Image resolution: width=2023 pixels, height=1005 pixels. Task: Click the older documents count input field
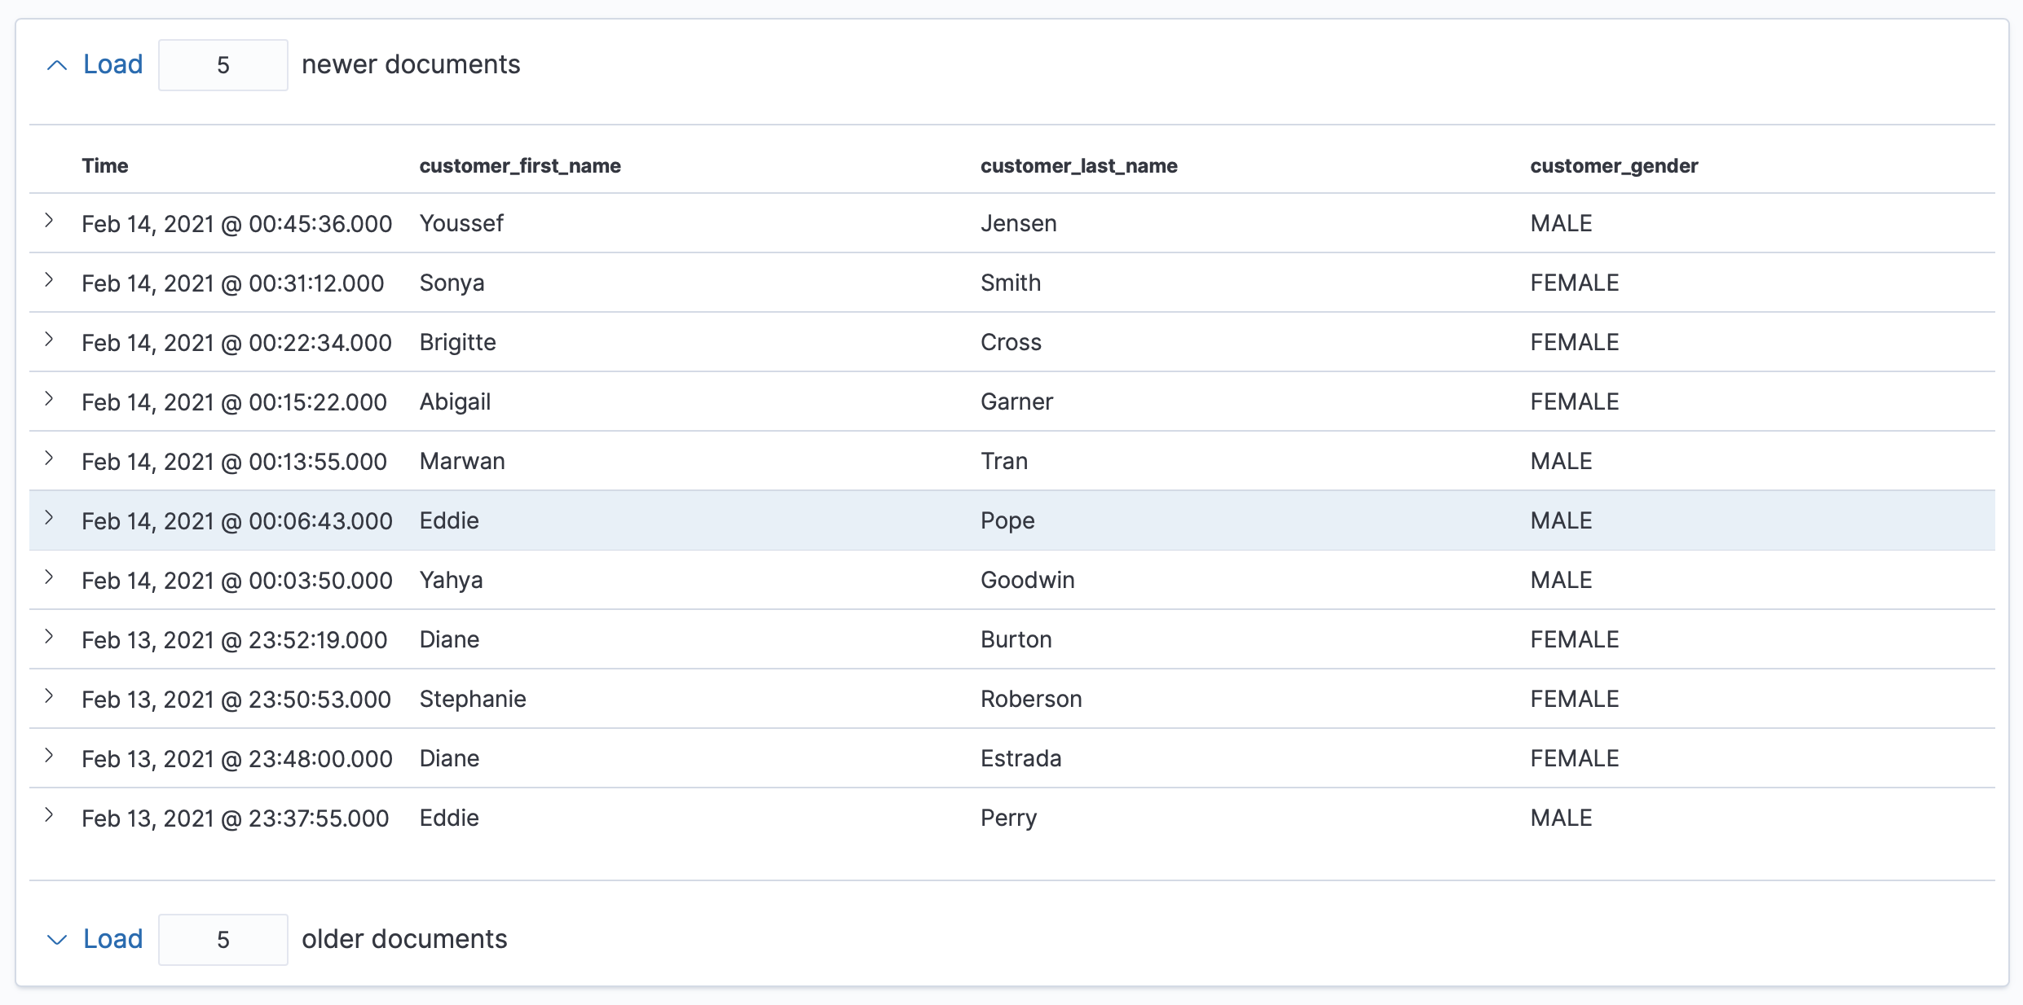pyautogui.click(x=223, y=939)
